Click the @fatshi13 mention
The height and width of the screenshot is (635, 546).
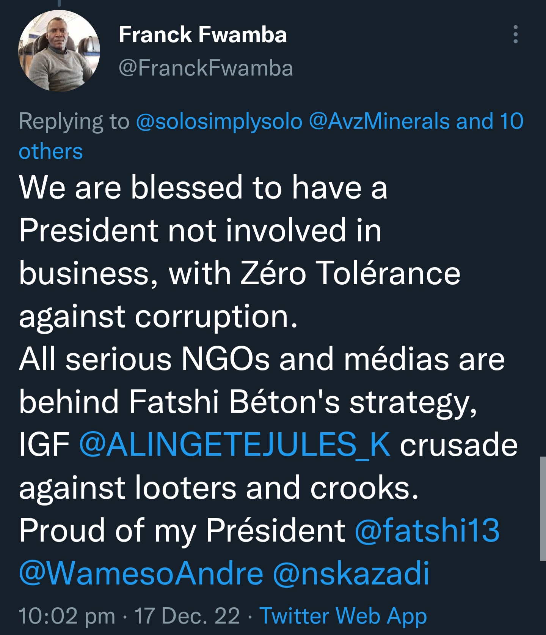pos(427,530)
